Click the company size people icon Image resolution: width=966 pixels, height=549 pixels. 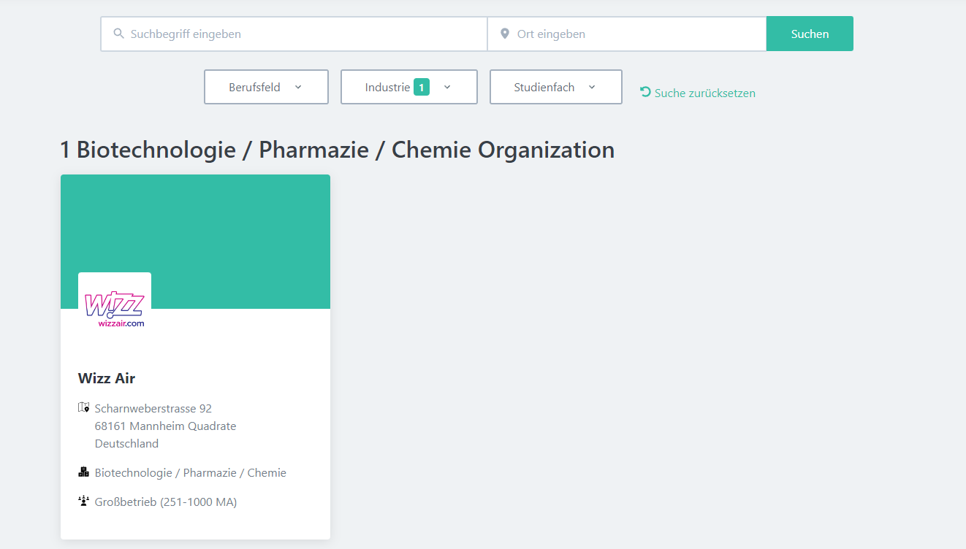83,502
